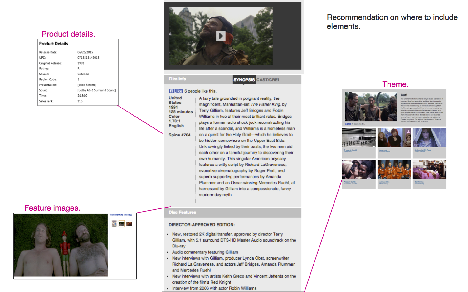The width and height of the screenshot is (468, 292).
Task: Click the 'Interview from 2006 with actor Robin Williams' bullet
Action: 214,288
